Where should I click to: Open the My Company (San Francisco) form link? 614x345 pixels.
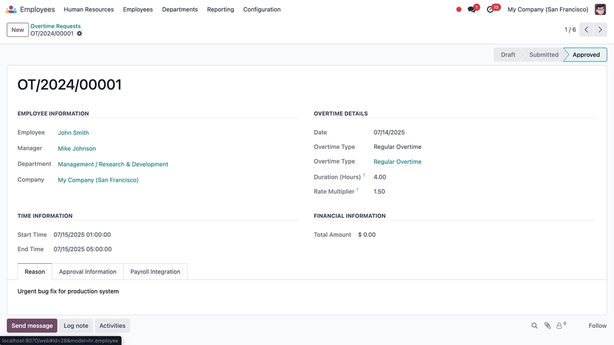pyautogui.click(x=98, y=180)
